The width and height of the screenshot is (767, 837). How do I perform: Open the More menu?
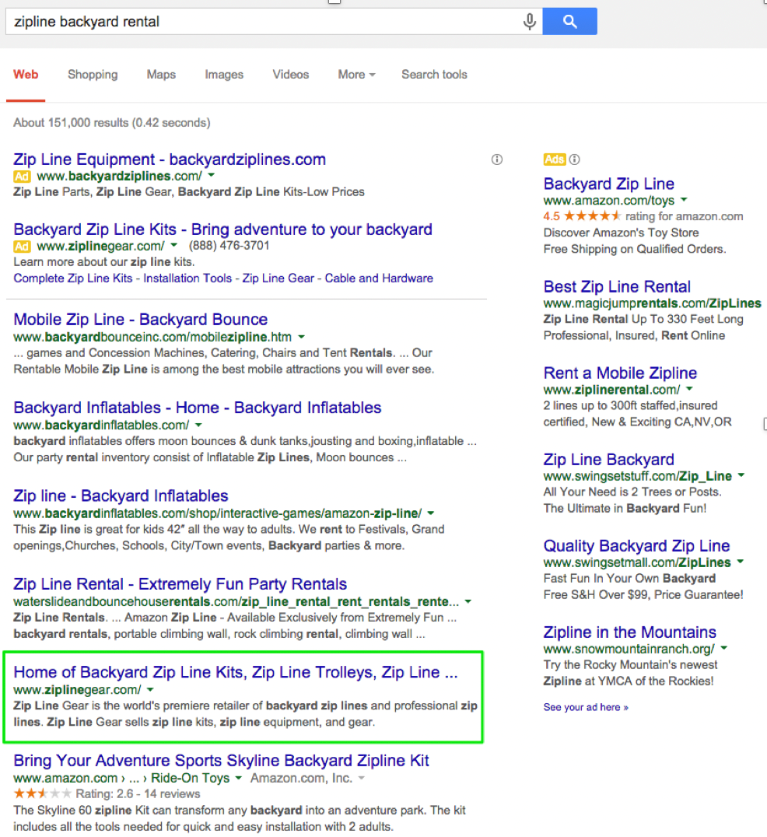point(356,74)
